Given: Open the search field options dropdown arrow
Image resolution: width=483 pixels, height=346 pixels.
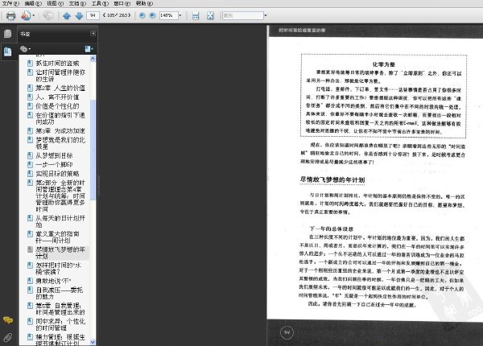Looking at the screenshot, I should pos(266,15).
